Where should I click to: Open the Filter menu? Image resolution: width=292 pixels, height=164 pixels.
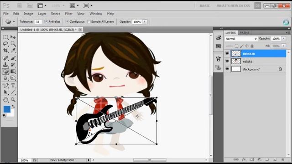69,14
